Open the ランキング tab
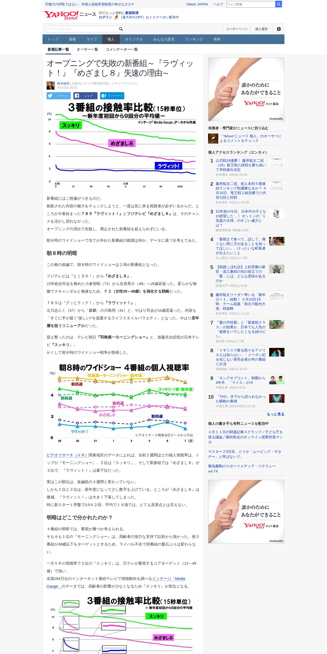This screenshot has width=327, height=654. (x=194, y=39)
